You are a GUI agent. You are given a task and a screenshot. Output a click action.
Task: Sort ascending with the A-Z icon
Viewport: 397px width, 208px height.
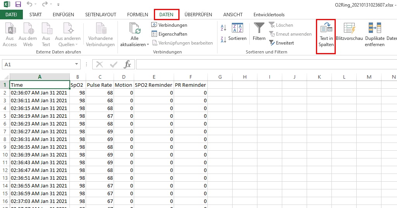(x=223, y=28)
